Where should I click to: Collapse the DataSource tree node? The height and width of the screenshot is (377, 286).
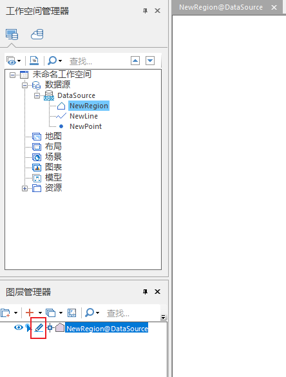tap(37, 95)
